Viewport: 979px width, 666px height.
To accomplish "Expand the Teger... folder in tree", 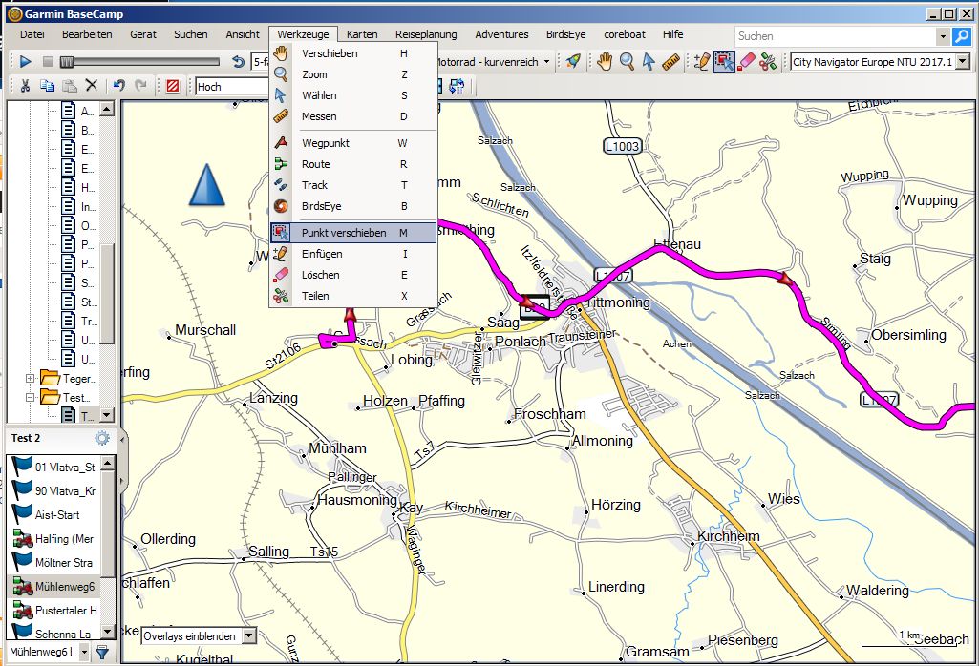I will (31, 379).
